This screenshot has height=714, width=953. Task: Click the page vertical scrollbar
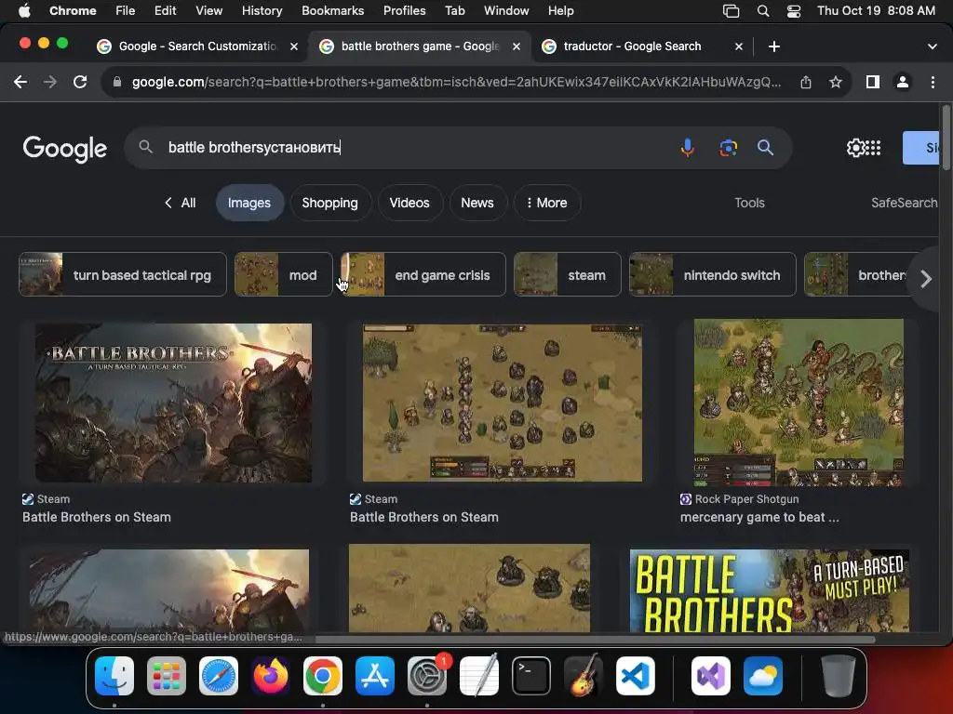coord(946,138)
